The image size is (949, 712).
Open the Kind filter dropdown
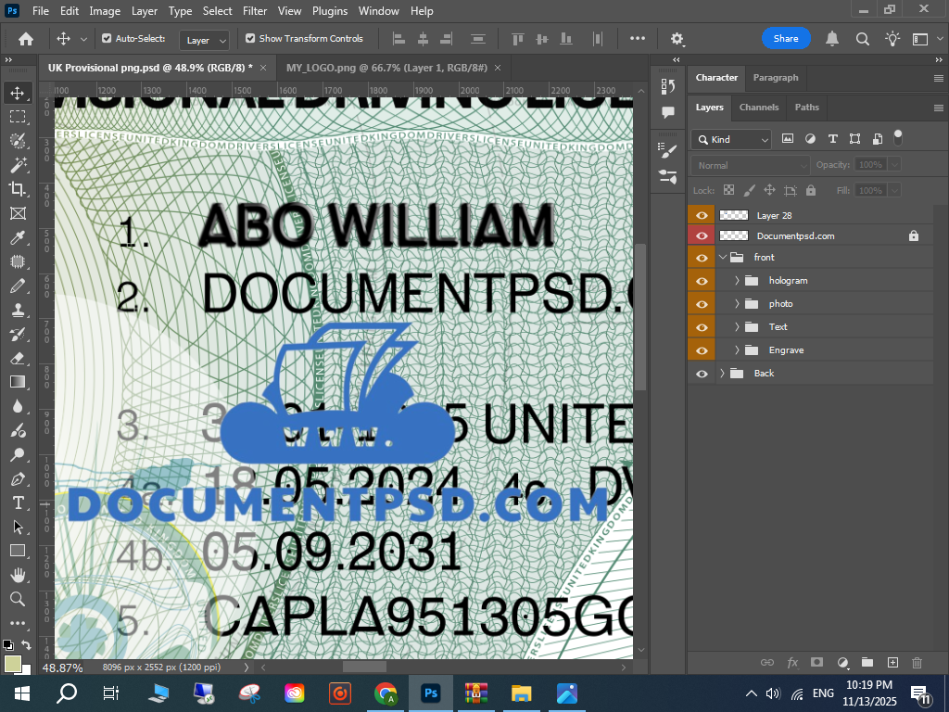(x=731, y=139)
